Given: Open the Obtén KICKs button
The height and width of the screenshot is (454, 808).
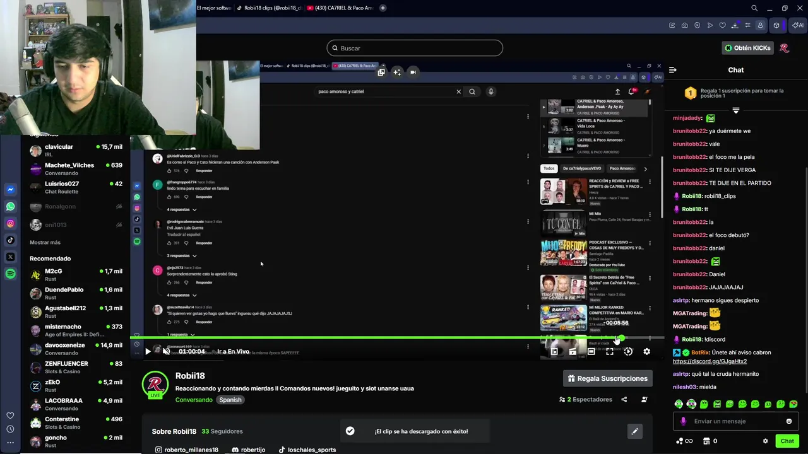Looking at the screenshot, I should coord(747,48).
